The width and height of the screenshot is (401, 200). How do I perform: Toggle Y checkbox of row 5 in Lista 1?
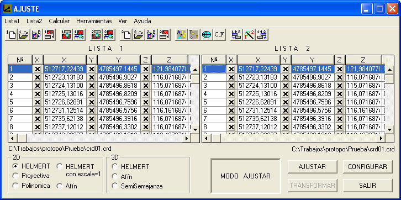coord(92,102)
